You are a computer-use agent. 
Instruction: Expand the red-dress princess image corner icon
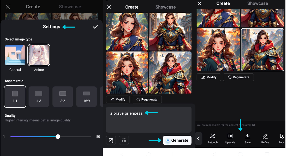143,47
